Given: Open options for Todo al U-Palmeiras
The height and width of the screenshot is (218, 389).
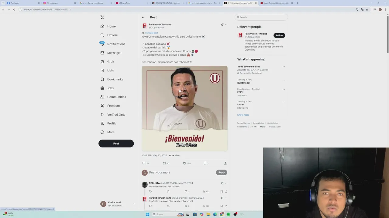Looking at the screenshot, I should click(284, 67).
